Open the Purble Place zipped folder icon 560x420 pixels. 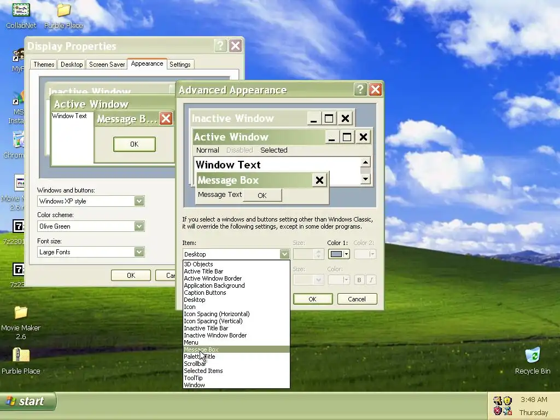[x=21, y=361]
